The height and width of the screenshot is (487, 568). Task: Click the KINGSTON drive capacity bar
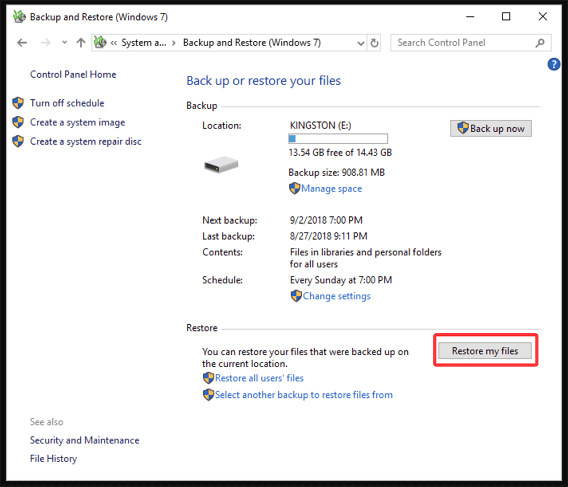tap(338, 138)
